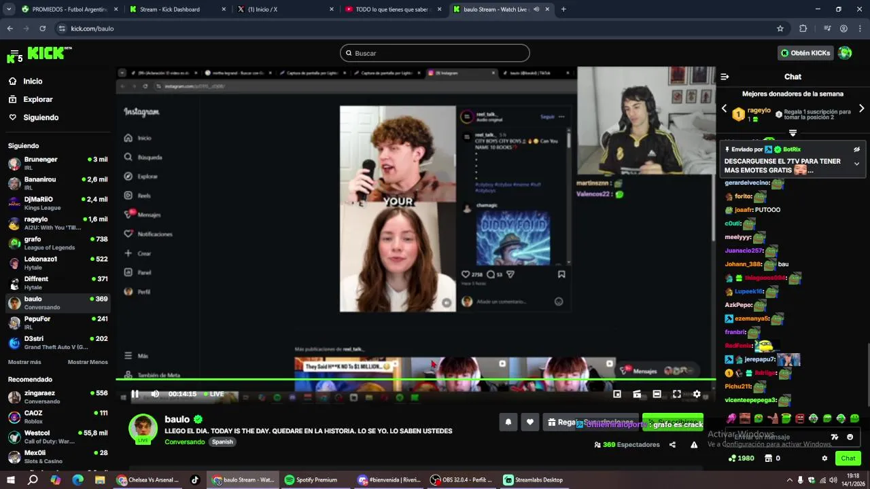
Task: Reload the page
Action: point(42,29)
